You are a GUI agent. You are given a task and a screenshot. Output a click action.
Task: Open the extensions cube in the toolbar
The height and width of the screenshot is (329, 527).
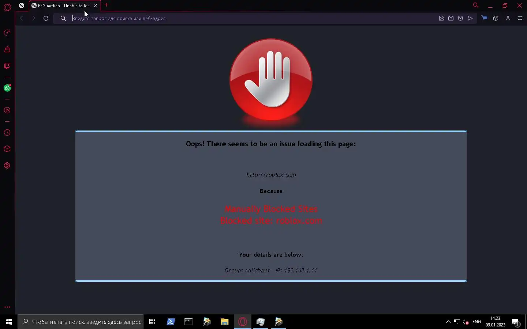pyautogui.click(x=496, y=18)
